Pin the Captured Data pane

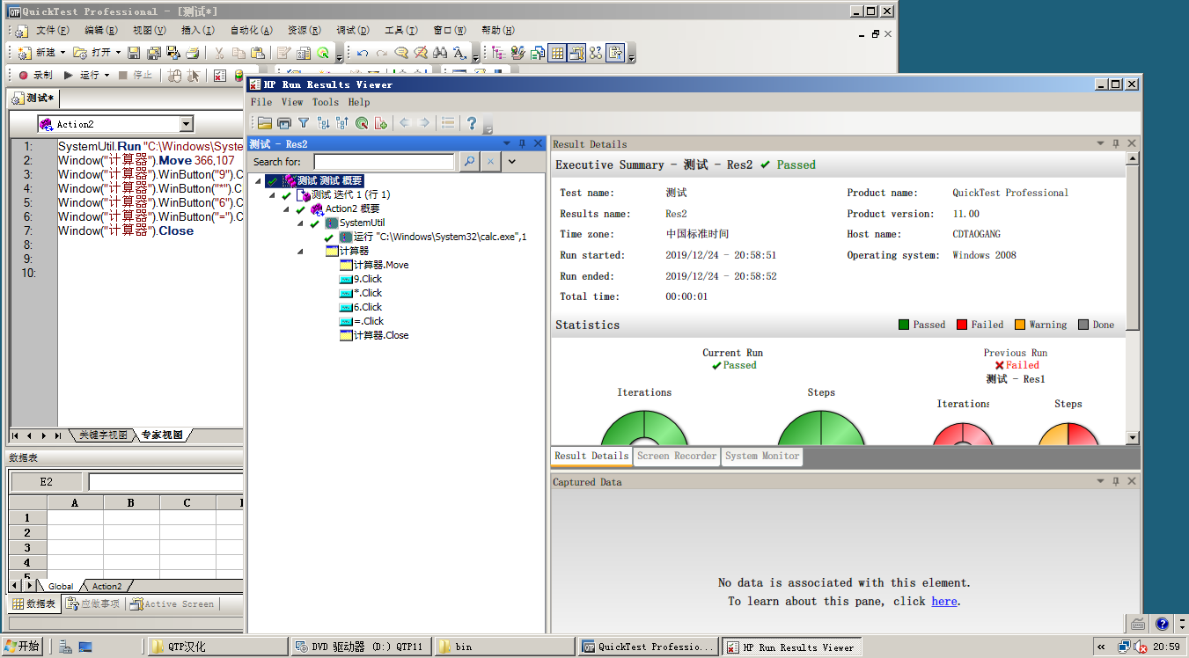pos(1116,481)
